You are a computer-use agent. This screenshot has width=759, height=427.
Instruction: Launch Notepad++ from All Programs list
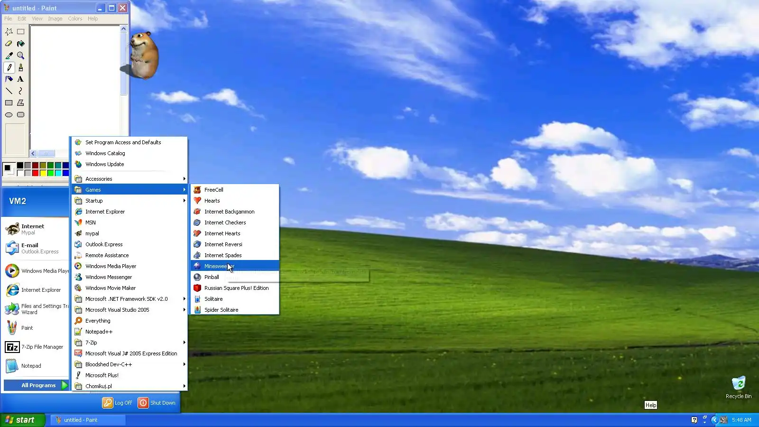pyautogui.click(x=130, y=332)
